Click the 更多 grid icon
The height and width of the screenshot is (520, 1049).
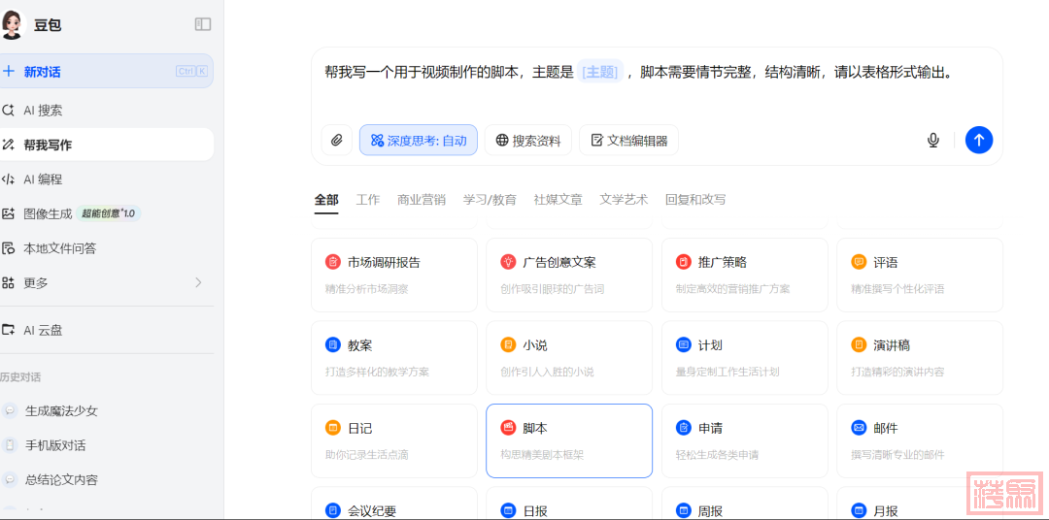click(8, 282)
